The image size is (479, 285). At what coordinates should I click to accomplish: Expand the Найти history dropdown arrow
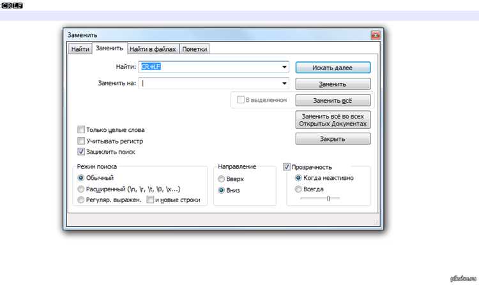coord(284,67)
